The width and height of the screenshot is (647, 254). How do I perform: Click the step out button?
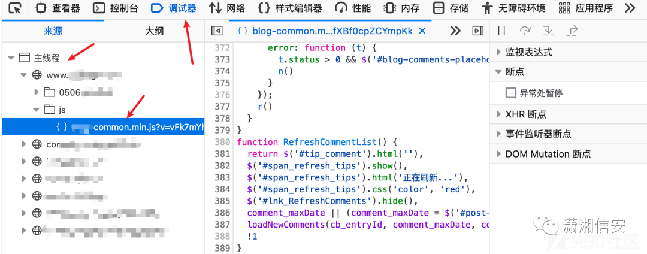(x=573, y=31)
